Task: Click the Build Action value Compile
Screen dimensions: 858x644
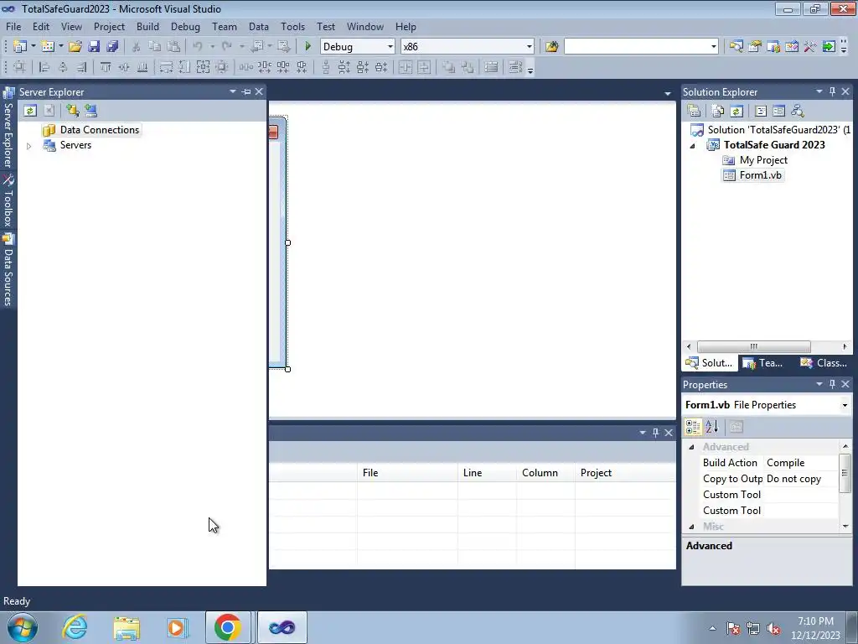Action: click(801, 463)
